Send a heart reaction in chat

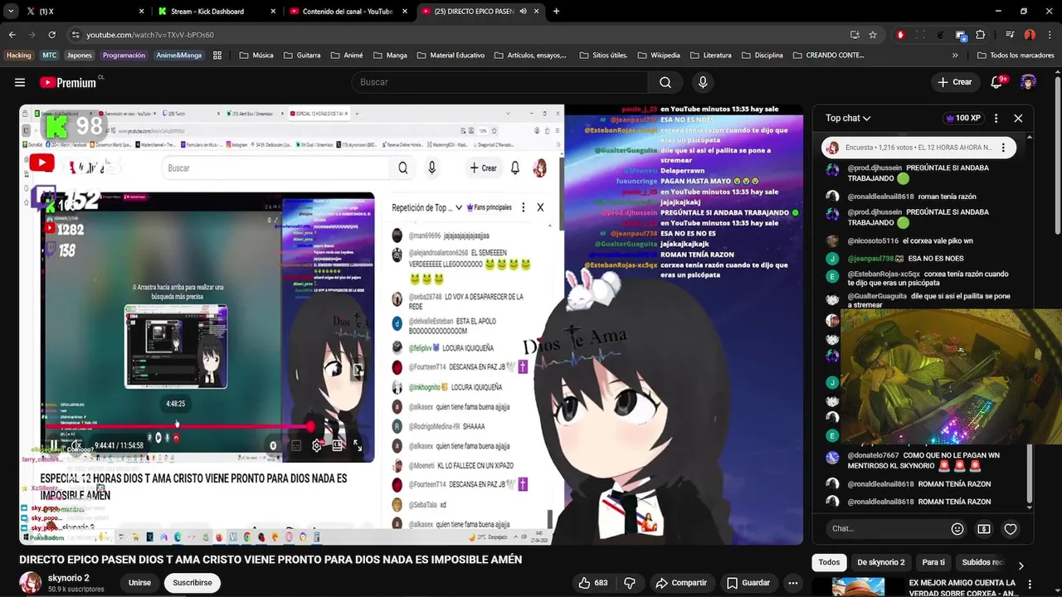[x=1011, y=529]
